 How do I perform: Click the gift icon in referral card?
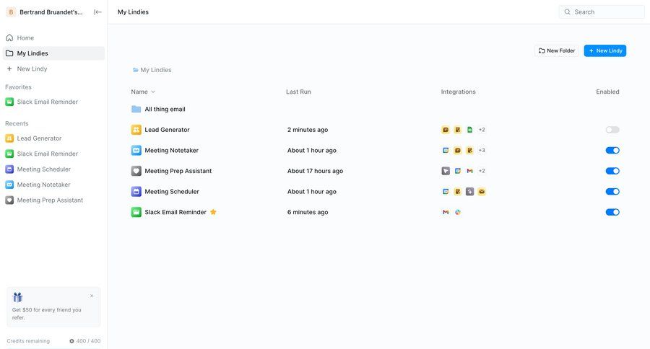(x=17, y=297)
